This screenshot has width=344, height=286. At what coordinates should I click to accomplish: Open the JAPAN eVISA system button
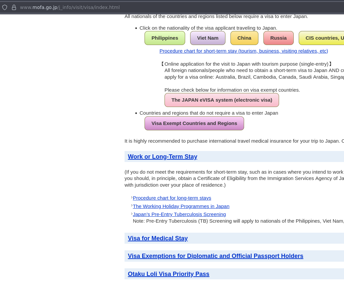click(222, 100)
